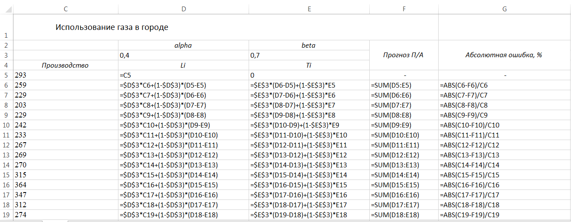The height and width of the screenshot is (222, 571).
Task: Select column G header
Action: (x=504, y=8)
